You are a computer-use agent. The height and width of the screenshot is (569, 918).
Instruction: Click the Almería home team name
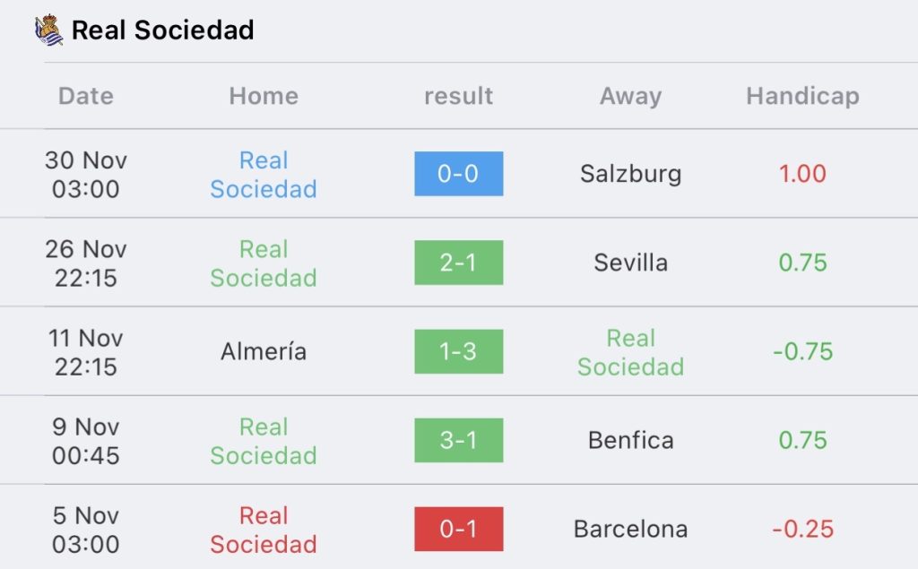click(x=264, y=351)
